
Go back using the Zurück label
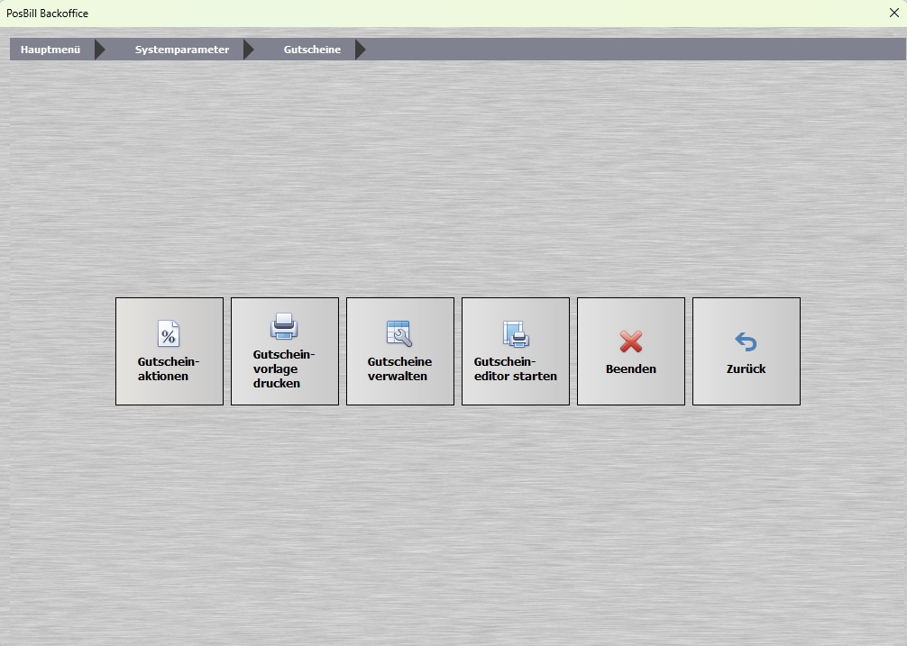[x=746, y=368]
